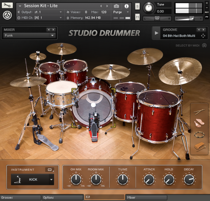
Task: Select previous mixer preset arrow
Action: point(49,30)
